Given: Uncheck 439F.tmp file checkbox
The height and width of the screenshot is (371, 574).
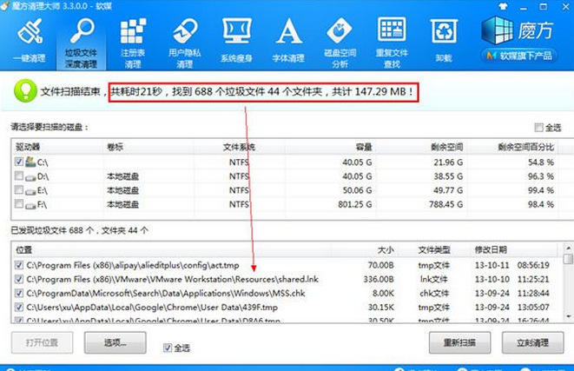Looking at the screenshot, I should click(18, 308).
